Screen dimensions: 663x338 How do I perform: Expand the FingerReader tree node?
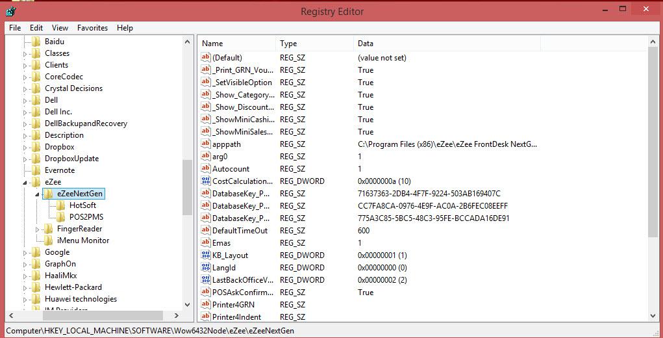37,229
